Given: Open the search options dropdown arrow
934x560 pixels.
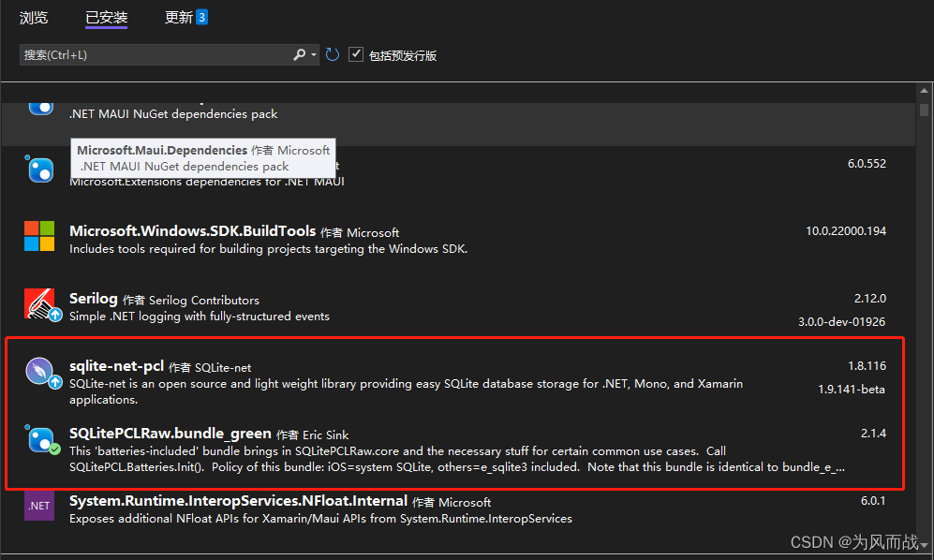Looking at the screenshot, I should click(x=314, y=55).
